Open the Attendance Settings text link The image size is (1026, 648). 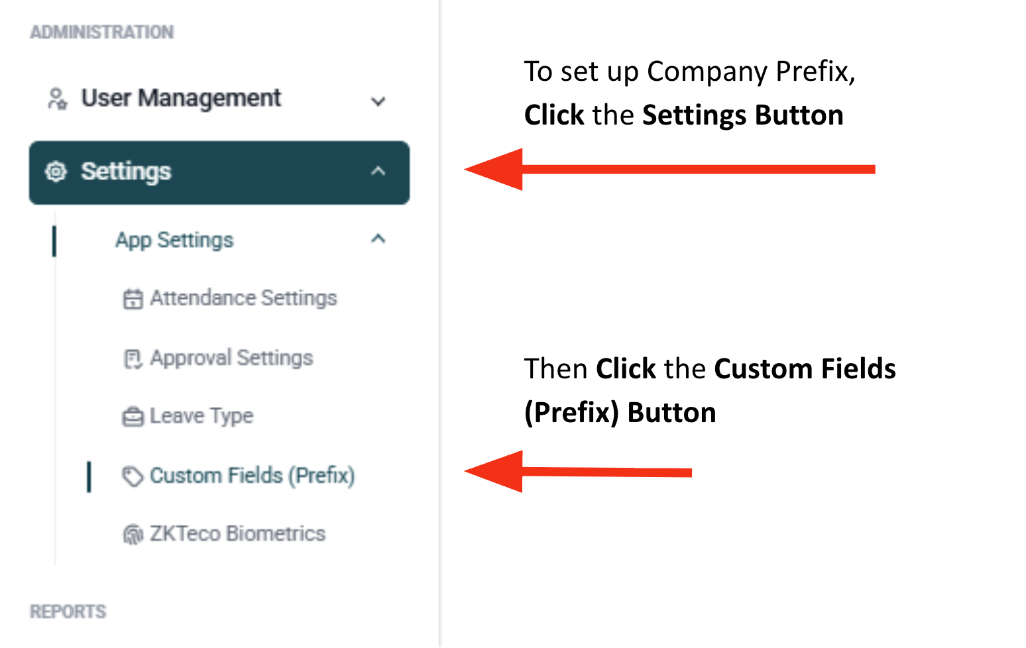pyautogui.click(x=243, y=298)
